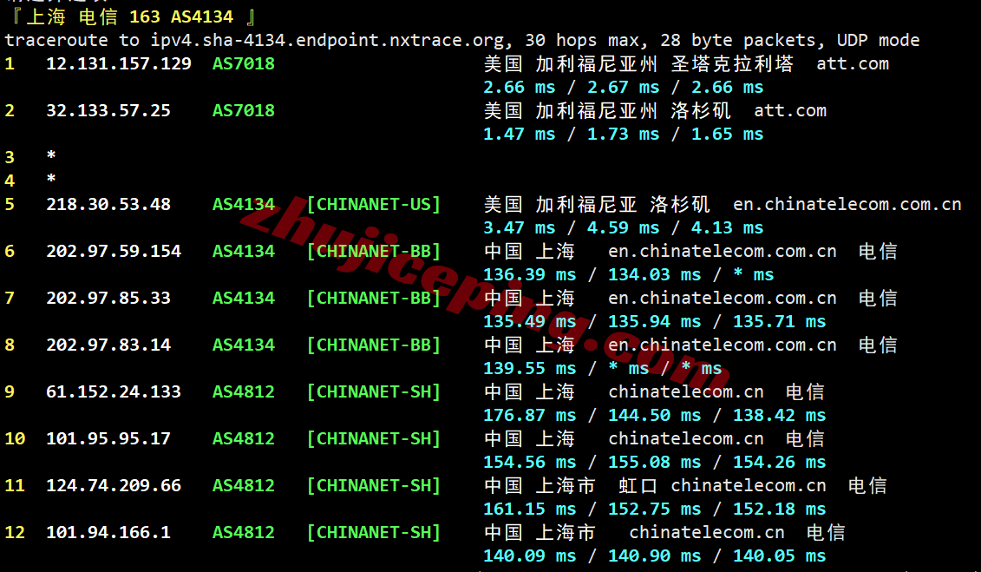Click '中国 上海市' in the 101.94.166.1 row
Viewport: 981px width, 572px height.
pyautogui.click(x=540, y=533)
